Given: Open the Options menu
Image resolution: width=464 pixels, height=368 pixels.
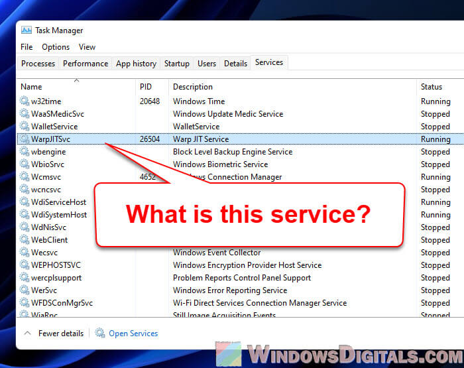Looking at the screenshot, I should 56,47.
